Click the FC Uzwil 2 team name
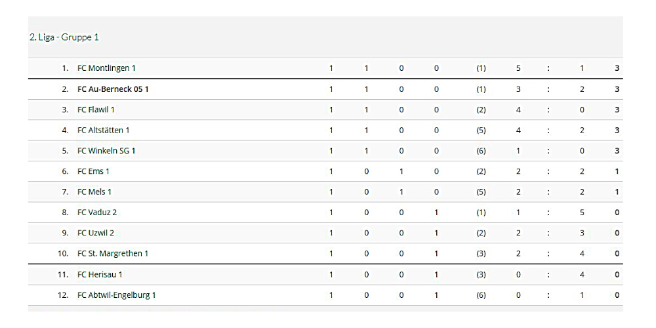656x328 pixels. pos(96,233)
